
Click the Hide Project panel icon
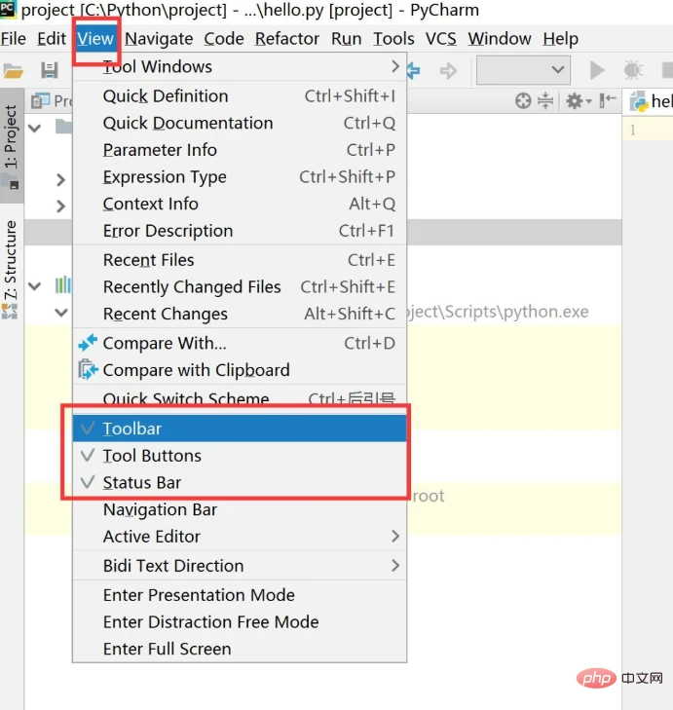[x=608, y=100]
